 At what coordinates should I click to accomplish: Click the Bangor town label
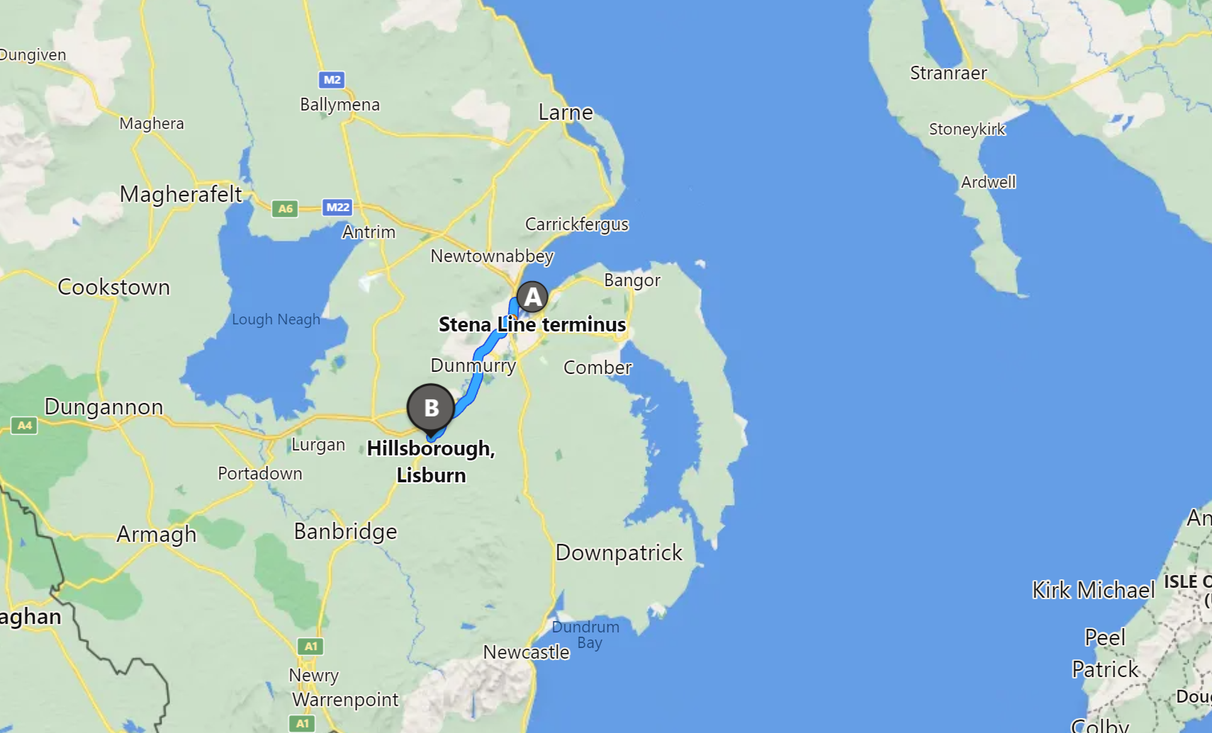[632, 280]
